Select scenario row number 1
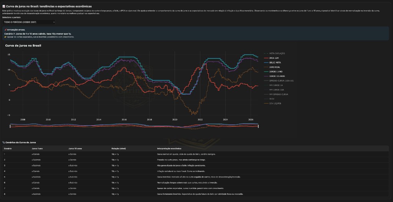393x202 pixels. (x=195, y=154)
